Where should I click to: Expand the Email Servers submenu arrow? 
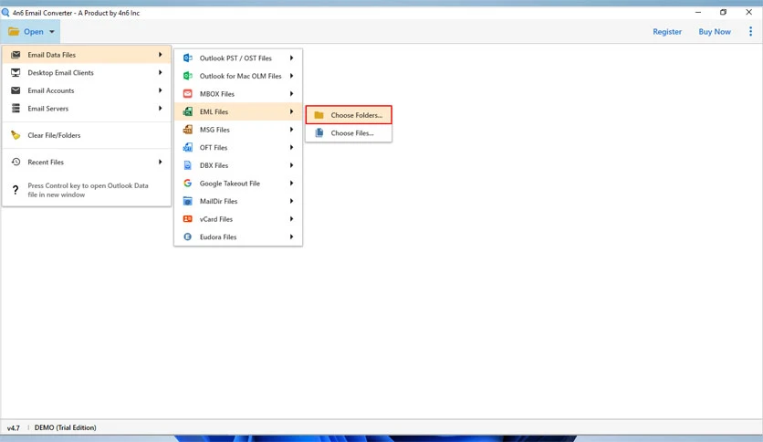160,108
